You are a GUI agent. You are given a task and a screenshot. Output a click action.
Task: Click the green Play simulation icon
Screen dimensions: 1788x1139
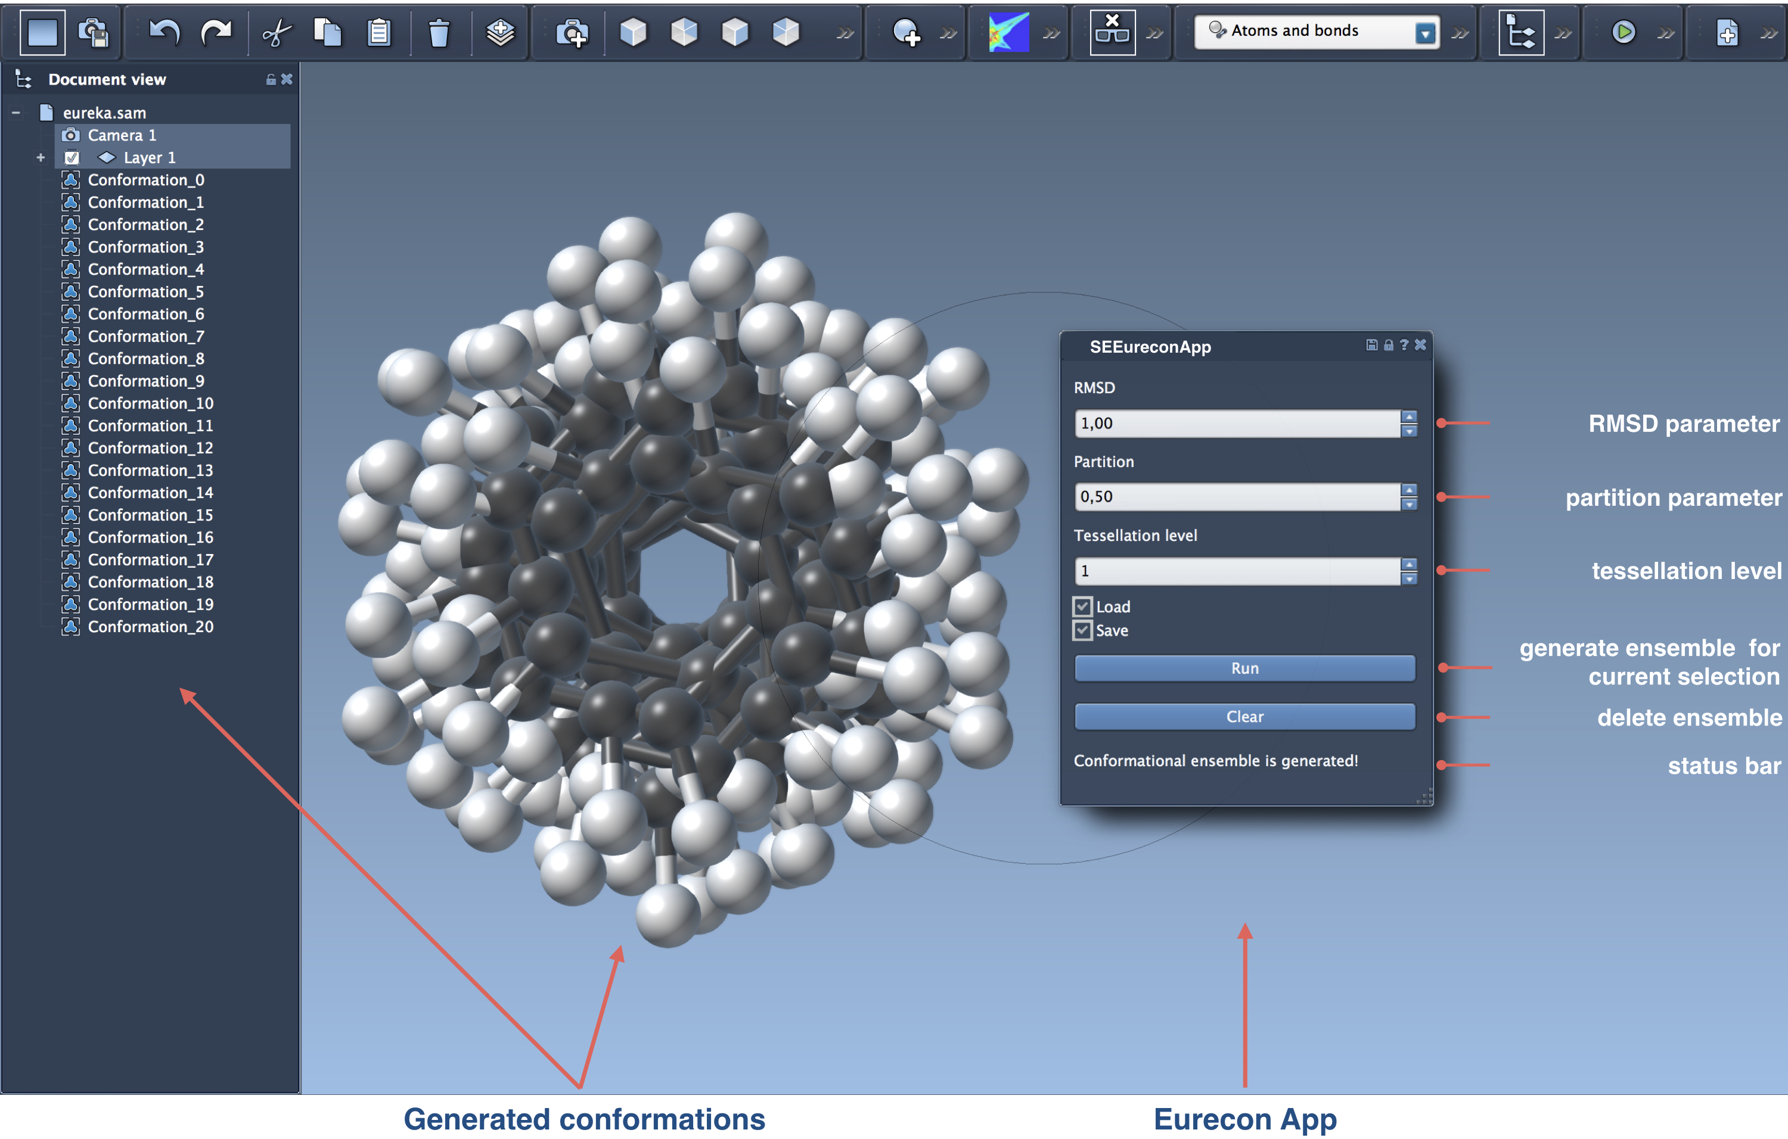[x=1623, y=33]
